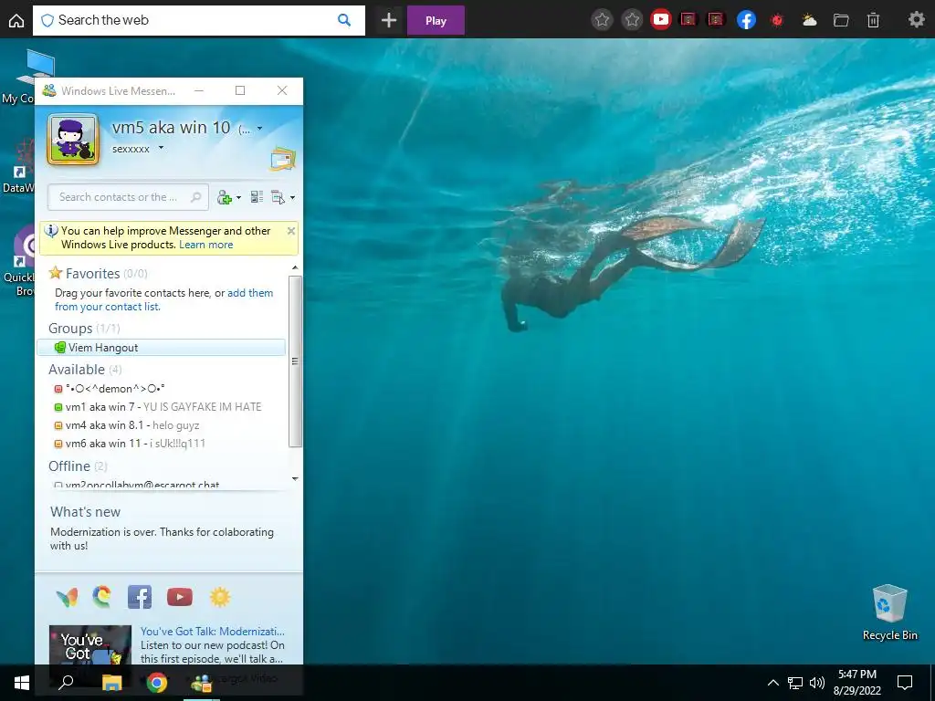Click the Show menu icon
935x701 pixels.
pyautogui.click(x=278, y=197)
